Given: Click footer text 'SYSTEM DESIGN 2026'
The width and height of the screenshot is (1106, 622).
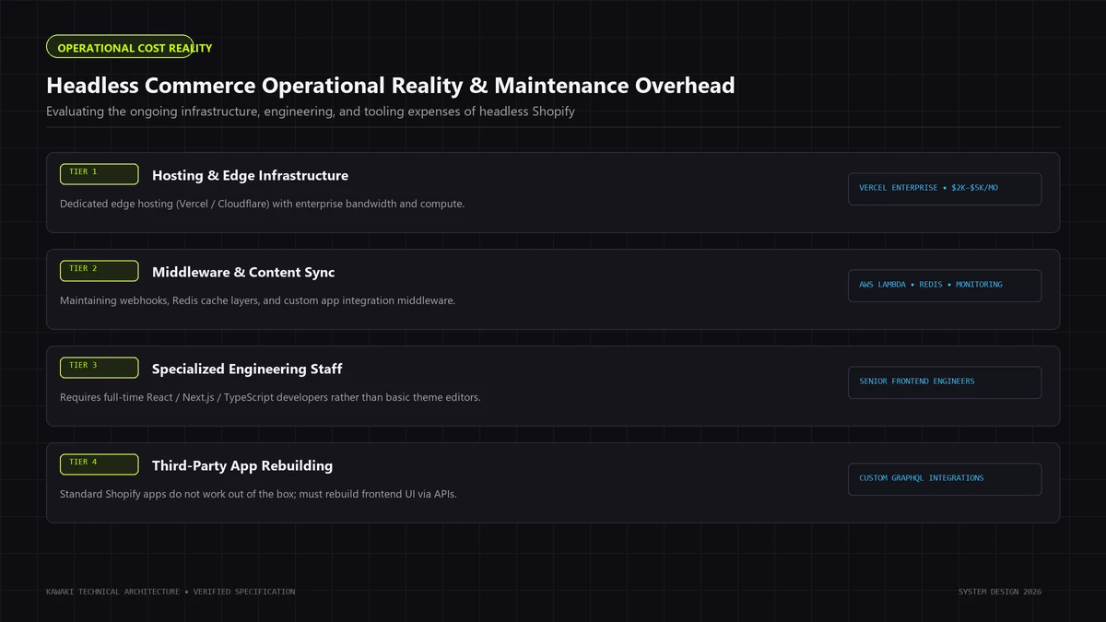Looking at the screenshot, I should point(1000,592).
